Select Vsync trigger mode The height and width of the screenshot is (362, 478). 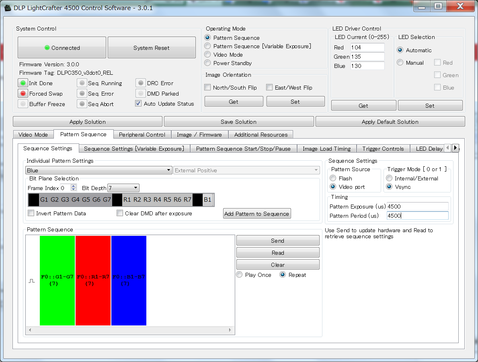point(389,186)
